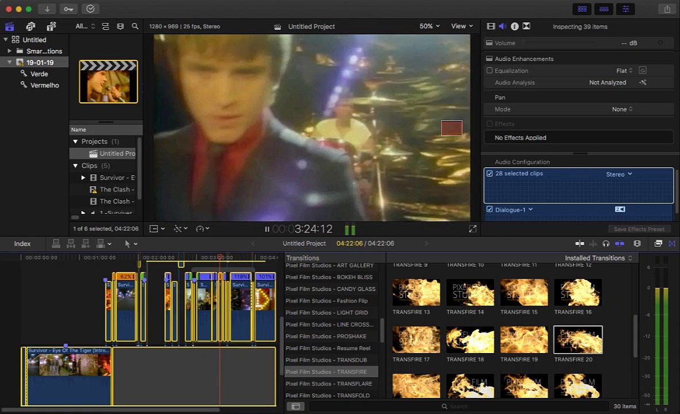The width and height of the screenshot is (680, 414).
Task: Open the timeline Index
Action: [22, 244]
